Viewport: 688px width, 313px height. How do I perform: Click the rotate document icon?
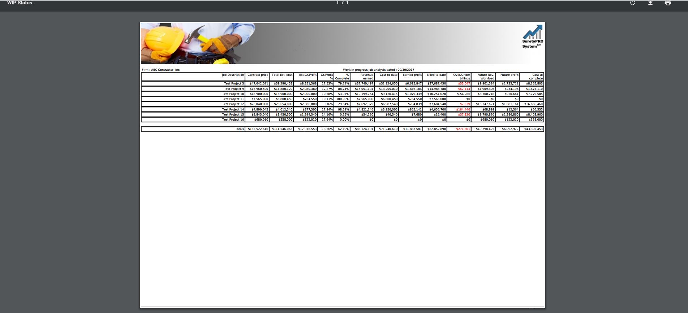point(633,3)
